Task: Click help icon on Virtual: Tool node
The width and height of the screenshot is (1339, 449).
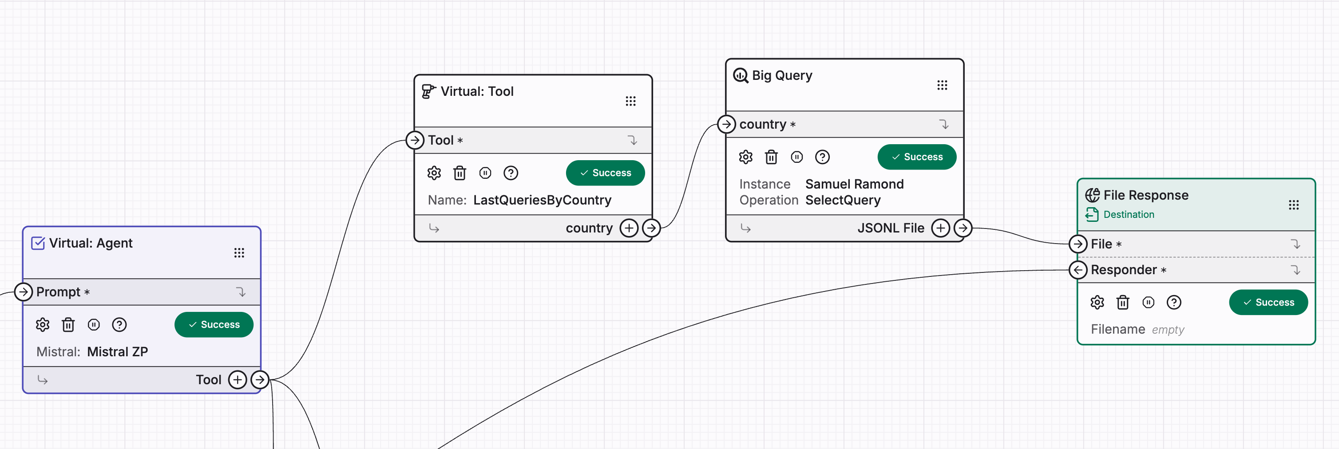Action: (511, 173)
